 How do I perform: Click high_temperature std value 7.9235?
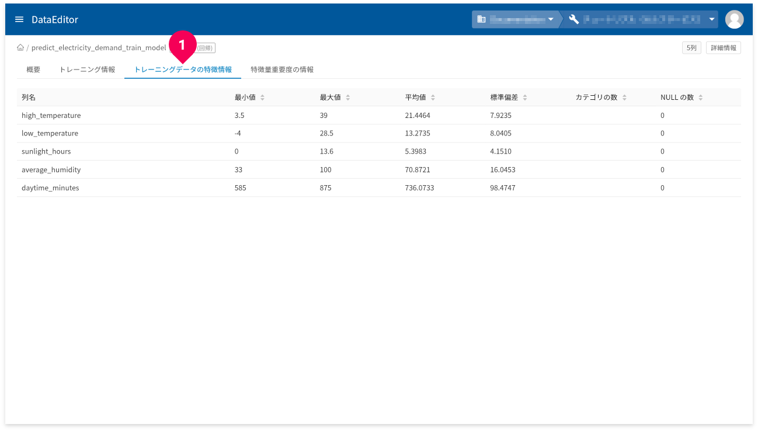tap(501, 116)
